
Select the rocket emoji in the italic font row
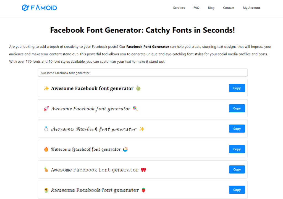(46, 108)
